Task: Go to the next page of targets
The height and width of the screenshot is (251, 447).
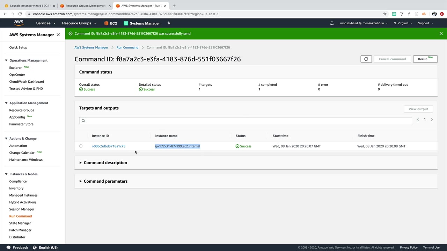Action: [432, 120]
